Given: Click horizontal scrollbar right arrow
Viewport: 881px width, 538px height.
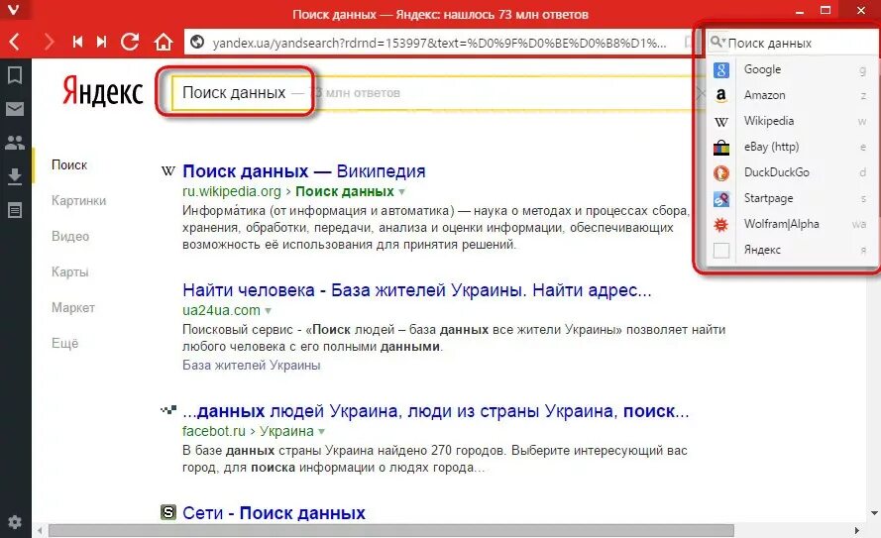Looking at the screenshot, I should point(856,531).
